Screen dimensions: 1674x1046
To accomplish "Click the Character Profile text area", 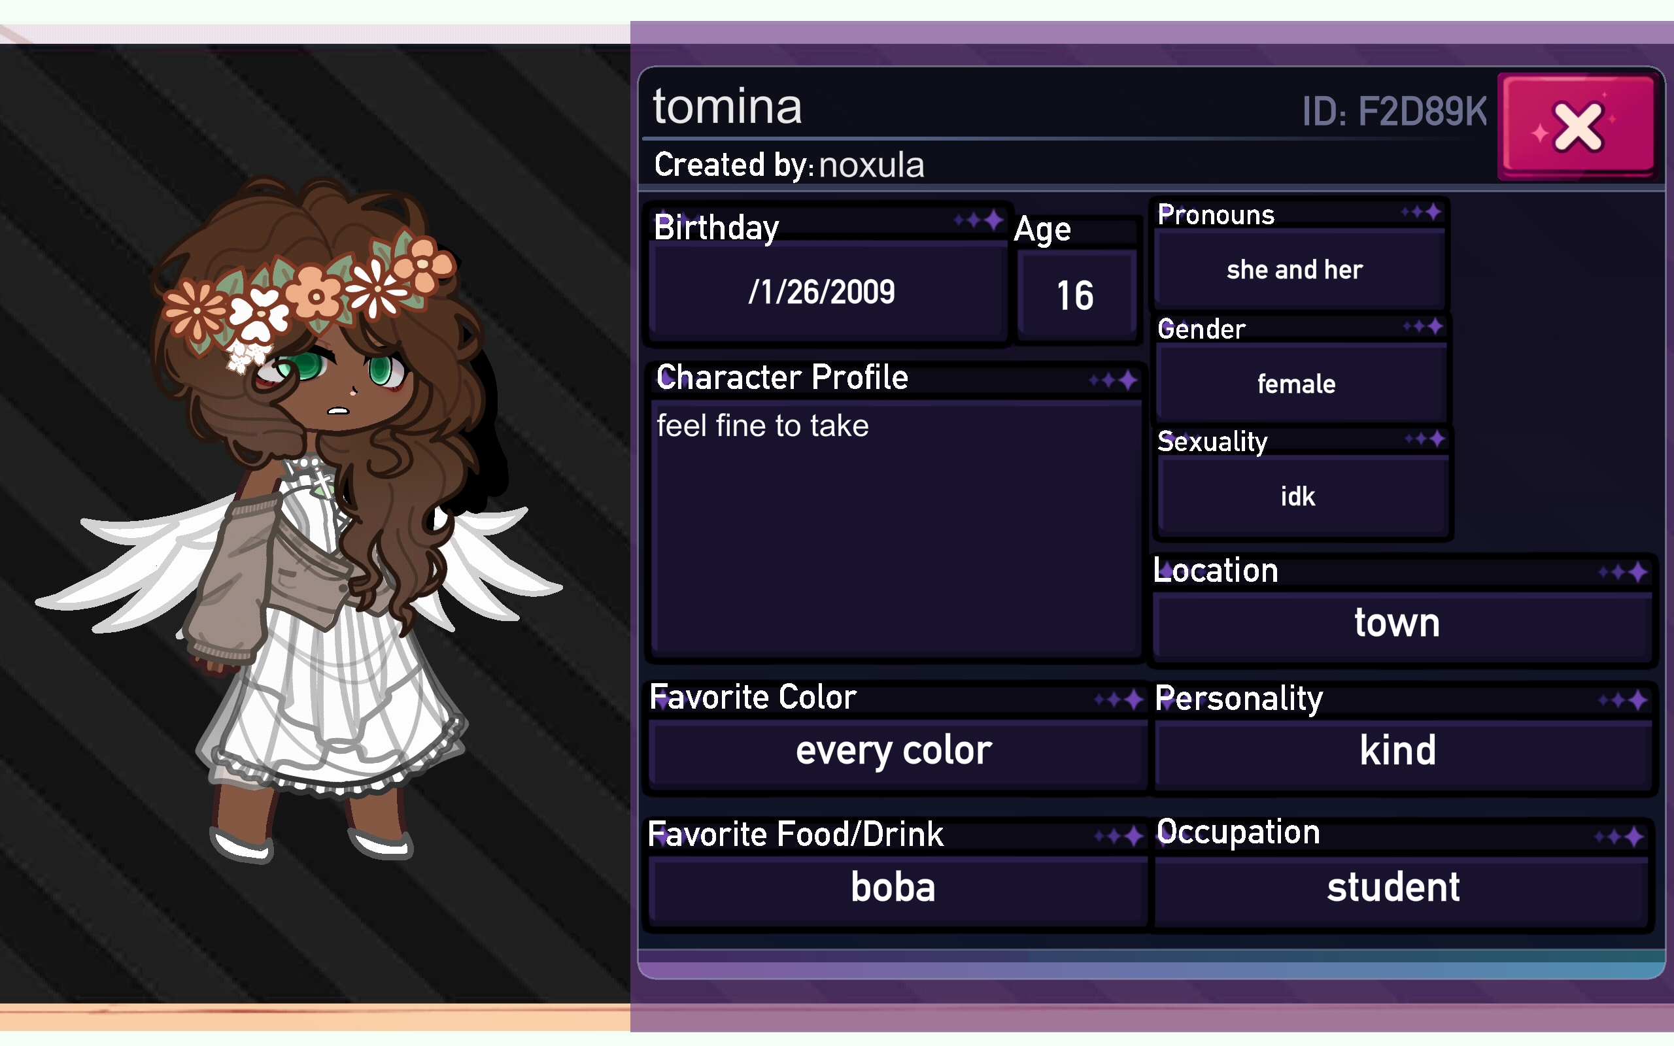I will [x=895, y=528].
